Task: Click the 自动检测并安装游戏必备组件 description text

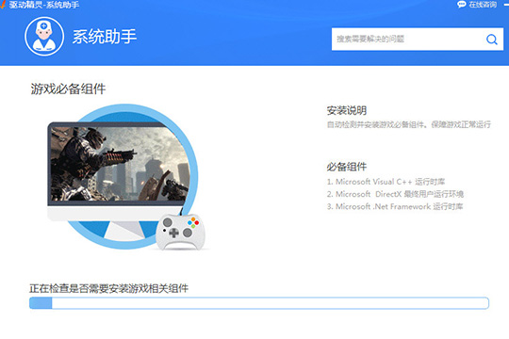Action: tap(409, 124)
